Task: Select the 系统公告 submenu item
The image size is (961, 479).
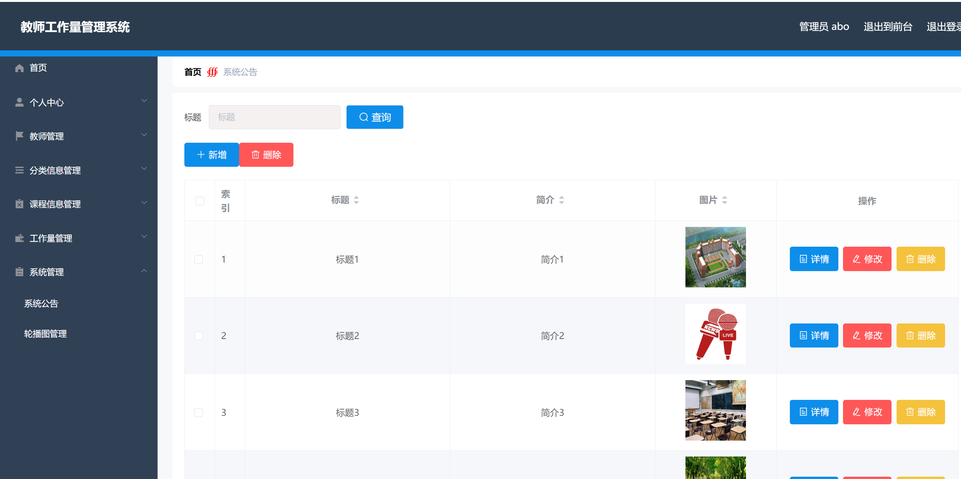Action: [41, 303]
